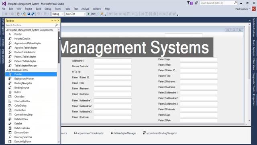Open the Toolbox search options dropdown
This screenshot has width=257, height=145.
tap(59, 25)
